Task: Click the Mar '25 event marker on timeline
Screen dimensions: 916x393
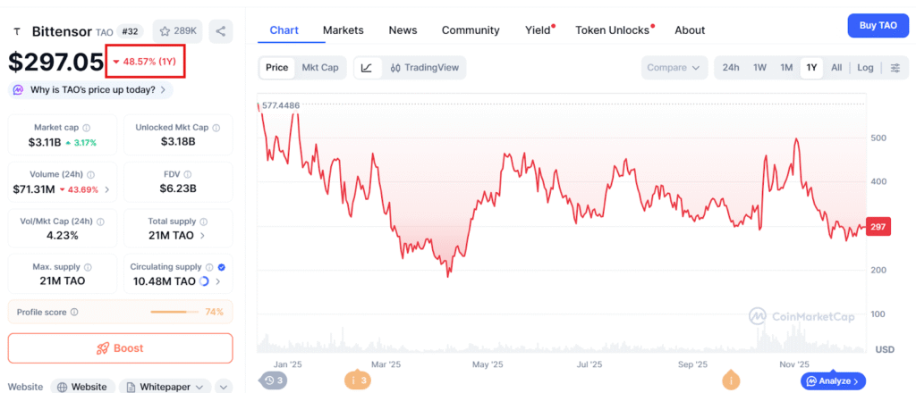Action: click(x=358, y=380)
